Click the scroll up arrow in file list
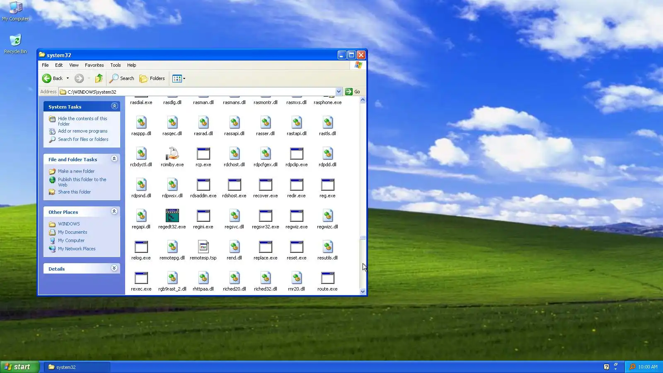This screenshot has width=663, height=373. pyautogui.click(x=363, y=100)
